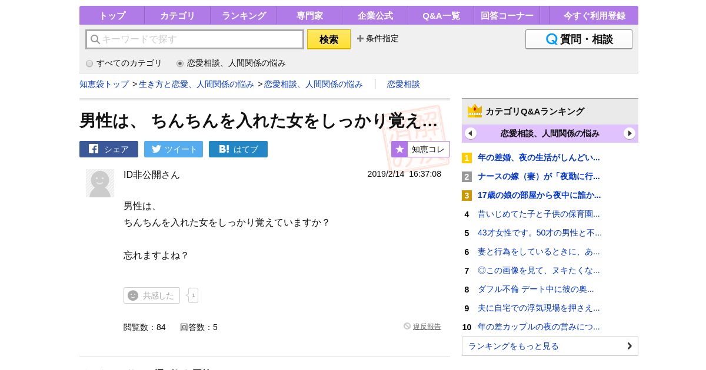Screen dimensions: 706x370
Task: Click the 共感 count bubble
Action: [x=193, y=295]
